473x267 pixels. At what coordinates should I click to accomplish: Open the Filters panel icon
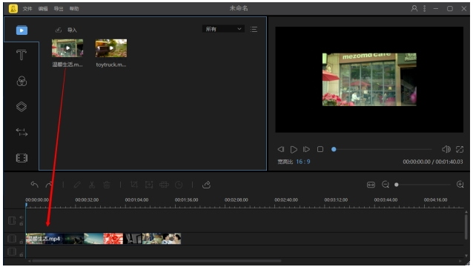[x=21, y=81]
